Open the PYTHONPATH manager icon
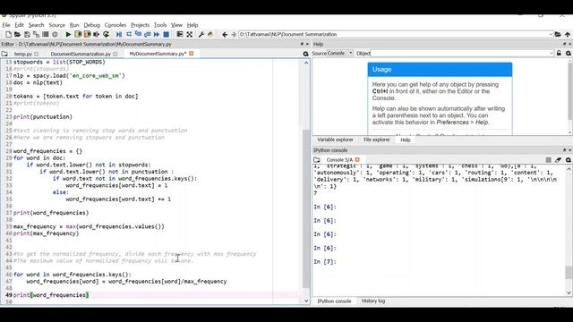 (x=210, y=34)
